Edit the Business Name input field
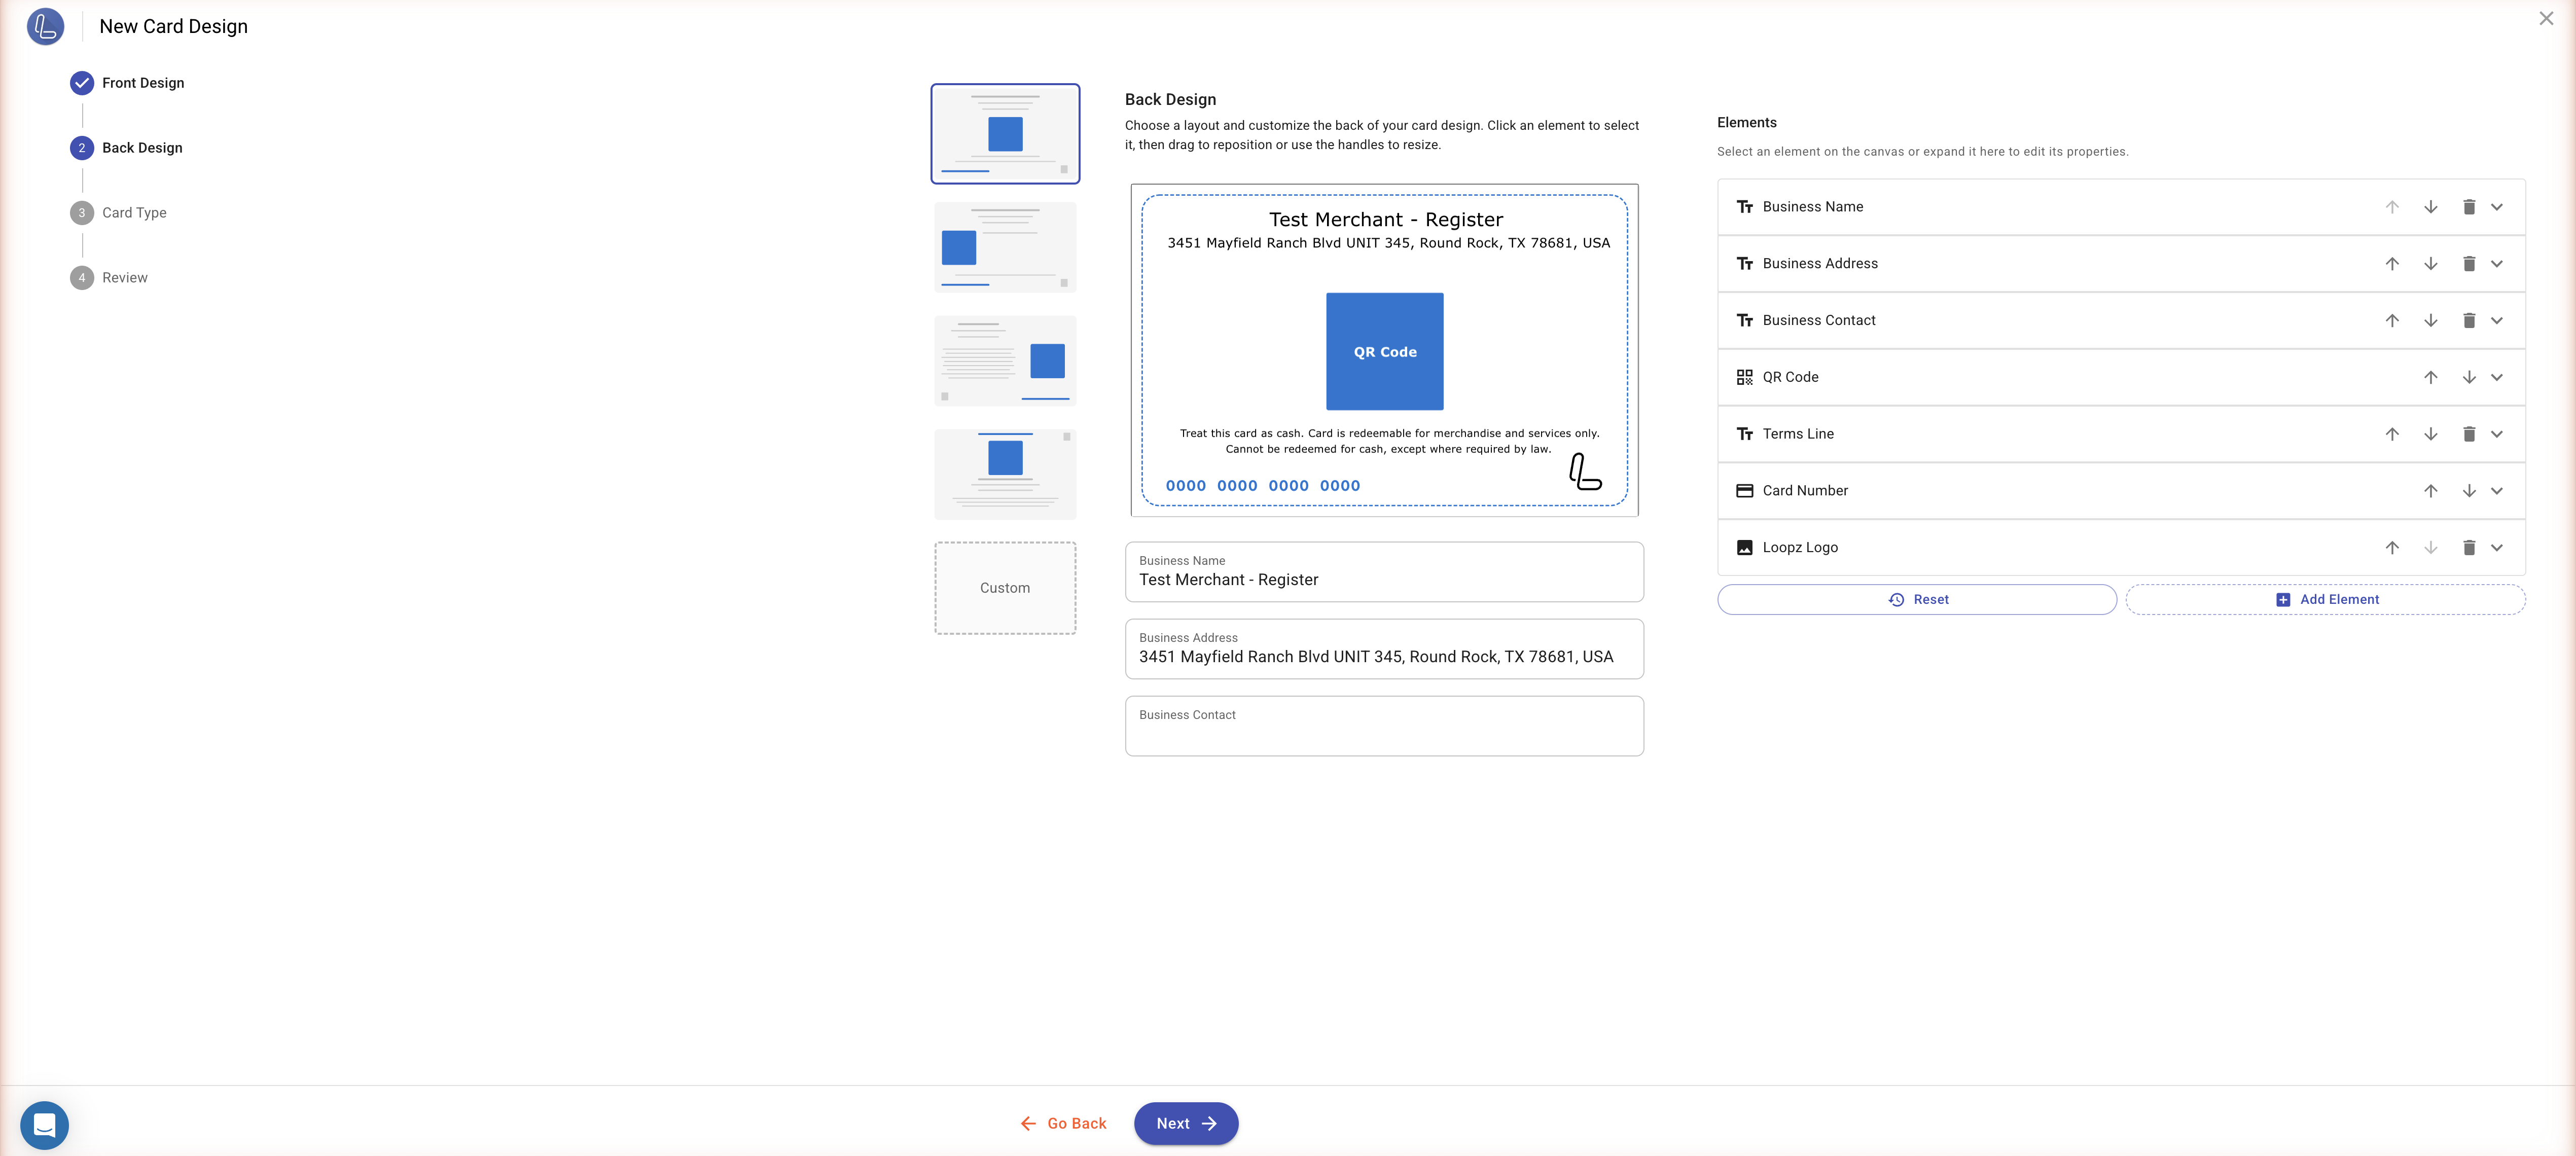The image size is (2576, 1156). (1384, 572)
